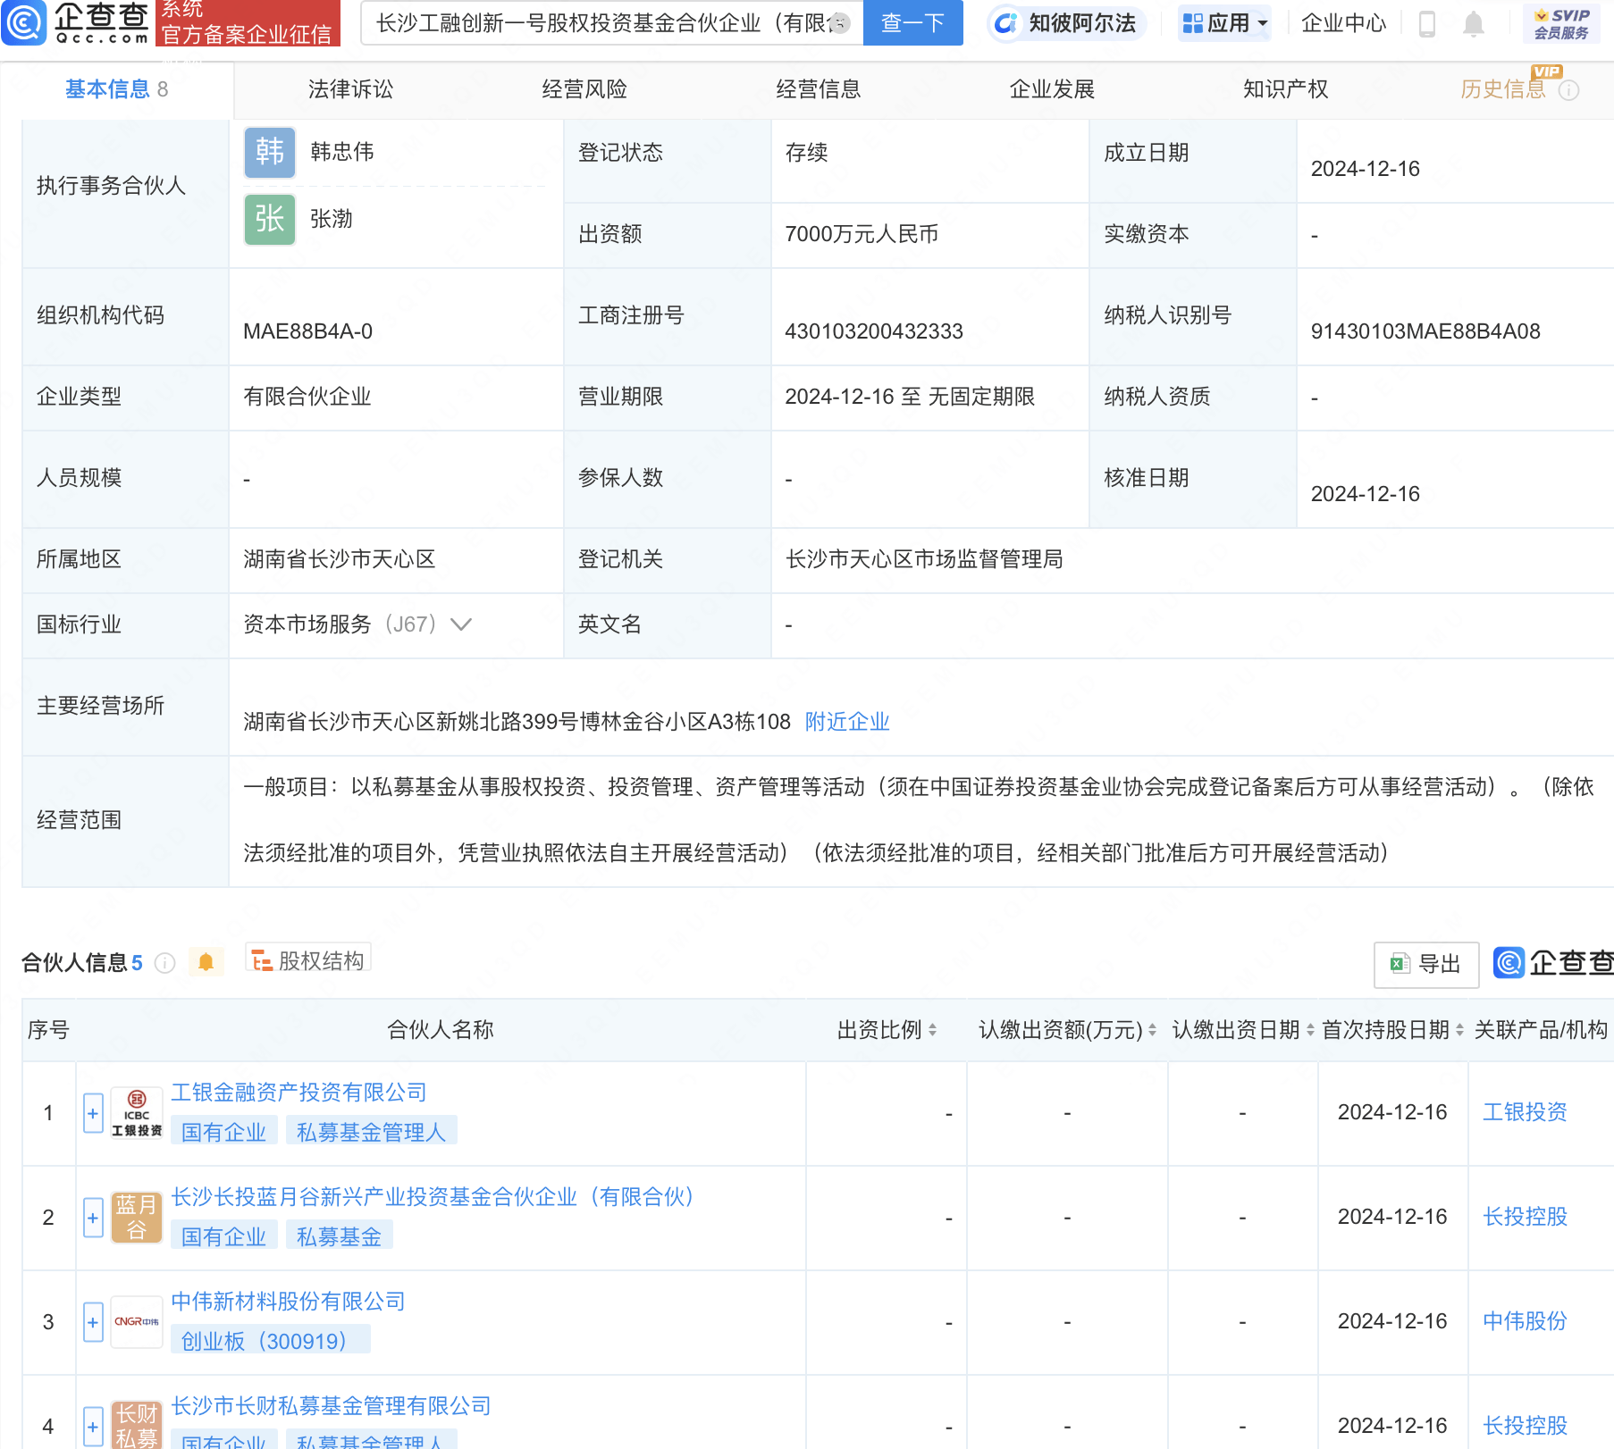Viewport: 1614px width, 1449px height.
Task: Click 附近企业 link
Action: (847, 722)
